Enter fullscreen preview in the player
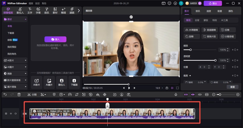 point(177,88)
